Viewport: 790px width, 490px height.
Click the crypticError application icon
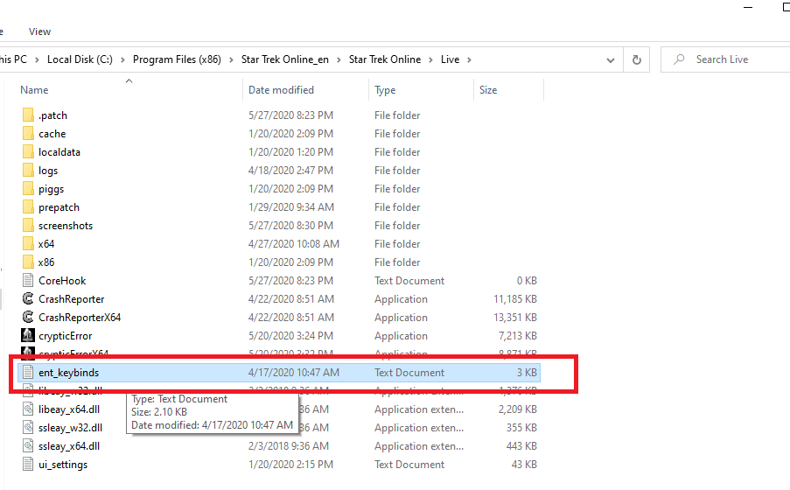click(x=28, y=335)
